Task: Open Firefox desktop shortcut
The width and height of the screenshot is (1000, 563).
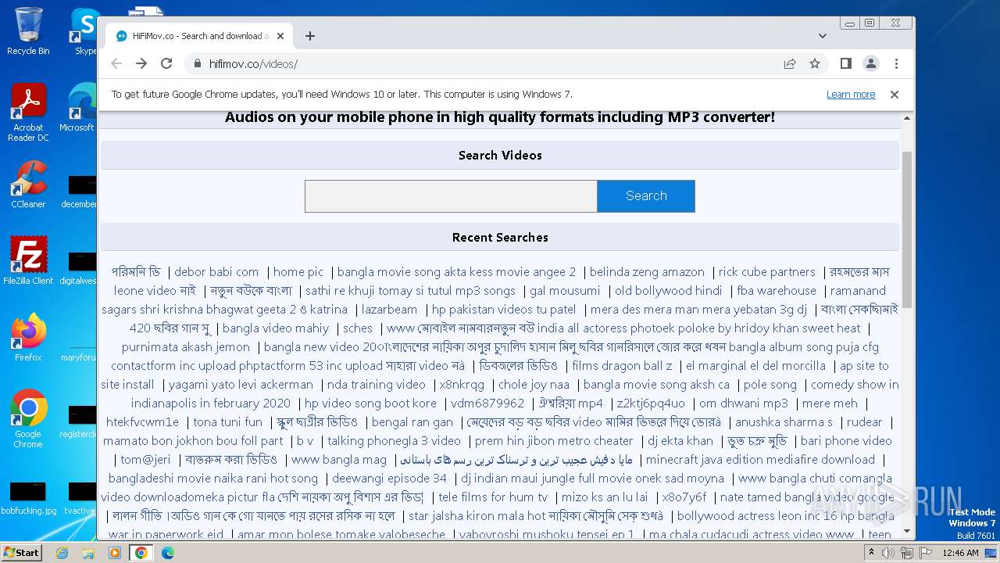Action: tap(28, 338)
